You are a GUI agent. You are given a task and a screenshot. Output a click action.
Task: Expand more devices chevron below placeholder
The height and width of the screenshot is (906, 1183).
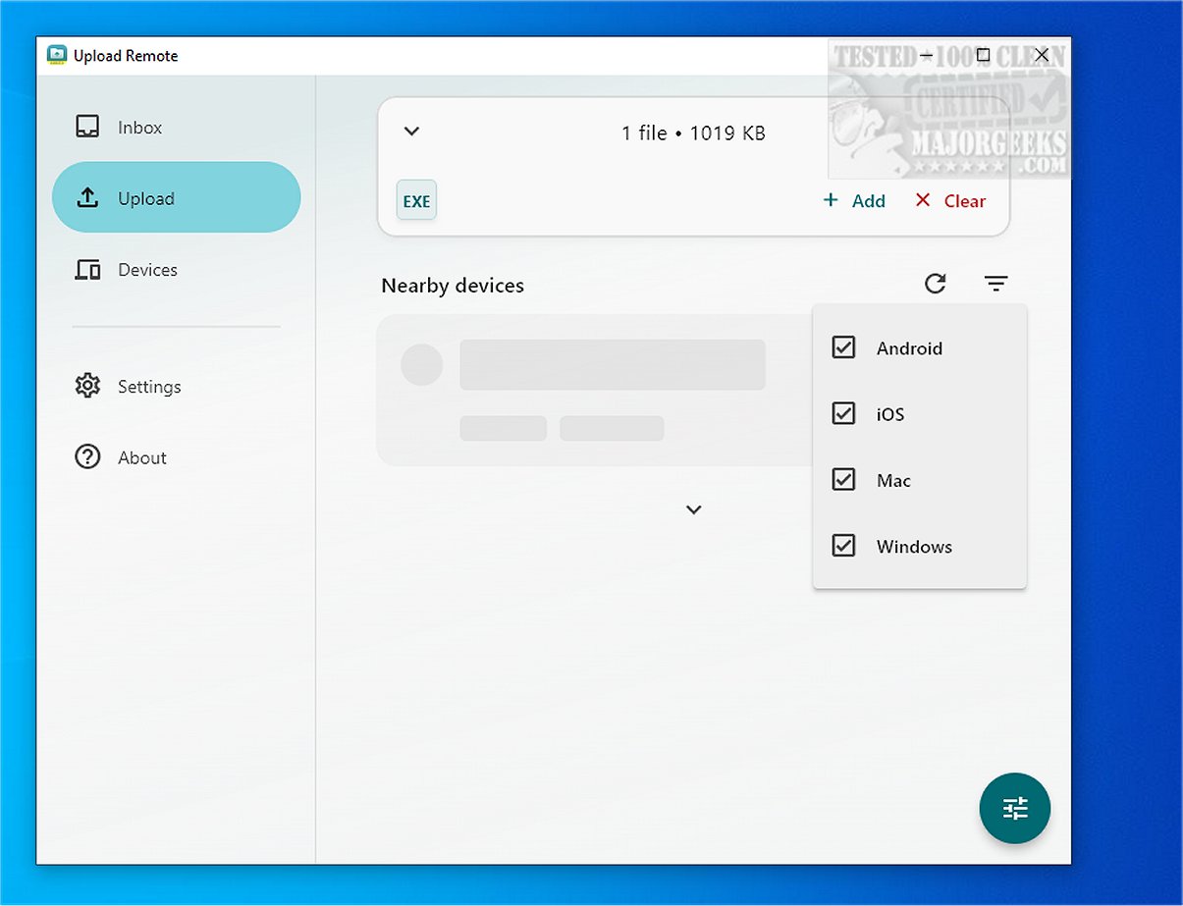pos(694,509)
